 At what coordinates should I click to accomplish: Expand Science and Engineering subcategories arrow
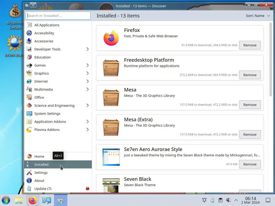(x=88, y=106)
